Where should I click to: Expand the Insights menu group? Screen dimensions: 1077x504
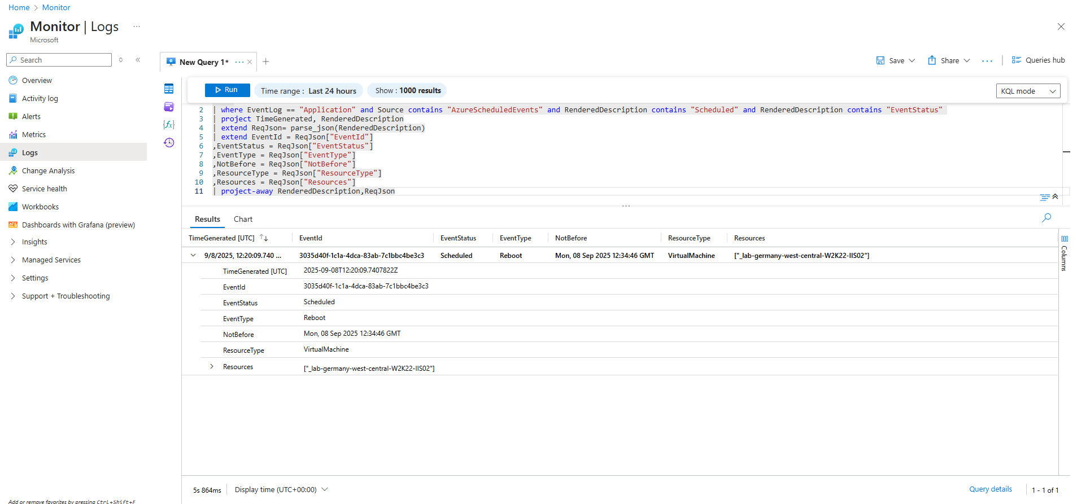coord(13,242)
